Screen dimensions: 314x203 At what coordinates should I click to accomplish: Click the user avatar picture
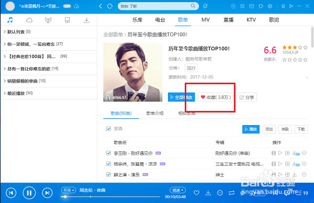click(10, 6)
